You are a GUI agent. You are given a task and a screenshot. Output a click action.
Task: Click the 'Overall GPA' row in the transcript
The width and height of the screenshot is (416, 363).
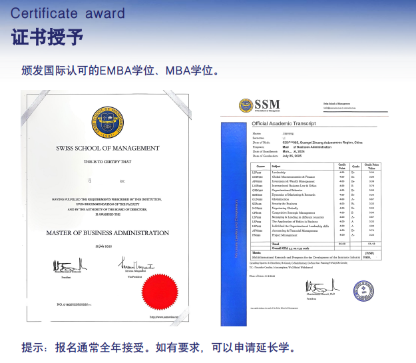click(316, 248)
